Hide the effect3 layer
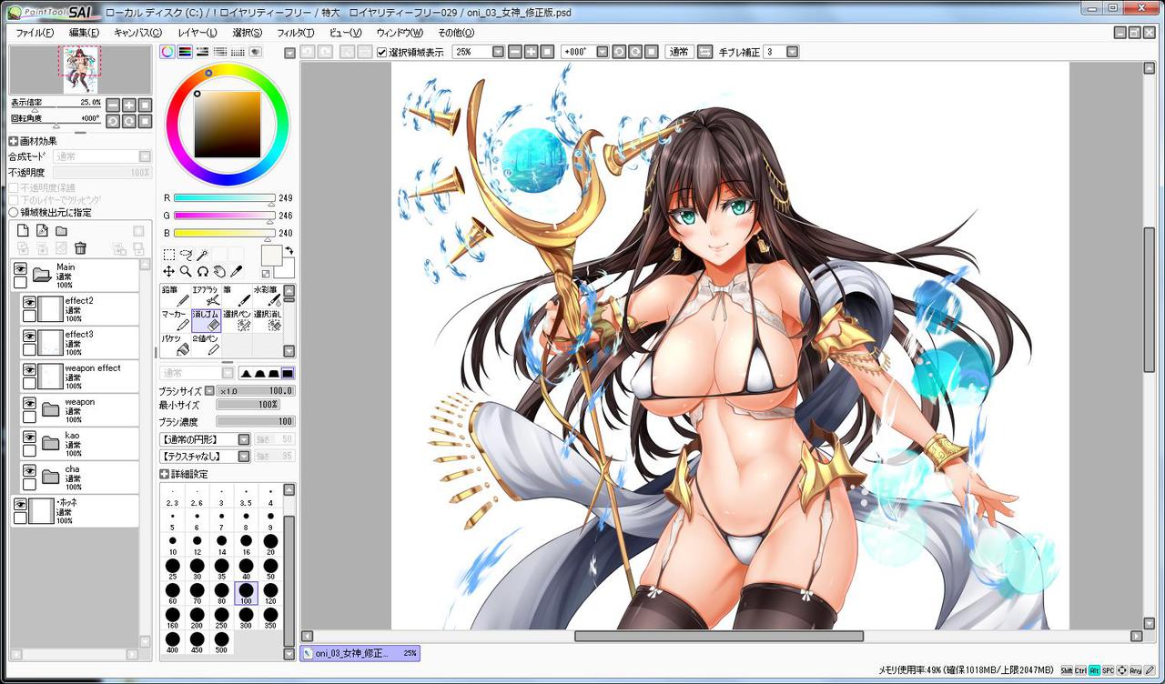This screenshot has height=684, width=1165. (x=29, y=336)
